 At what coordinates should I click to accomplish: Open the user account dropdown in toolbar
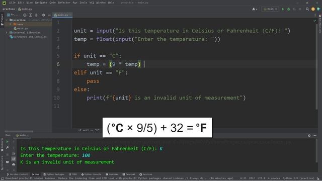[255, 9]
